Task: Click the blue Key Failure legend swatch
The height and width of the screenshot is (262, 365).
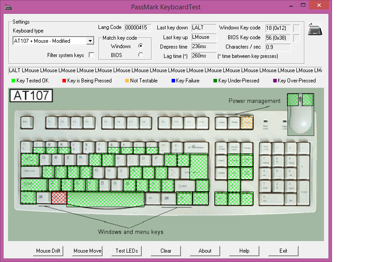Action: 173,81
